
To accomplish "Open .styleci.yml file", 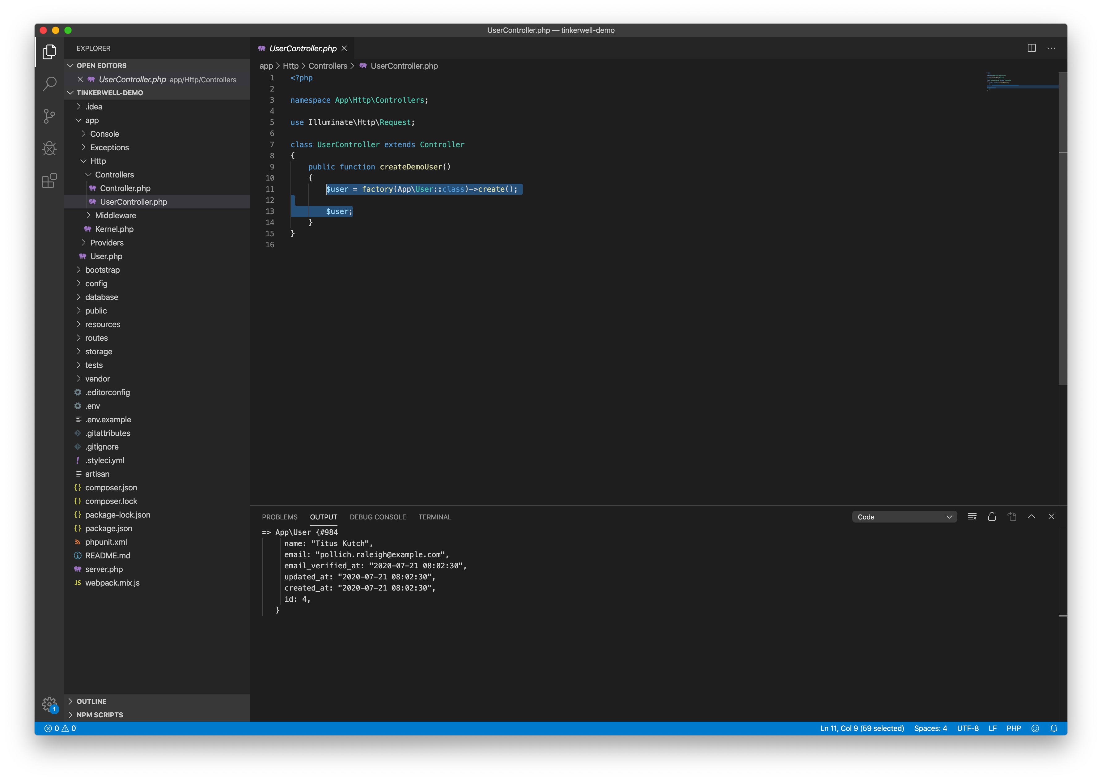I will click(157, 460).
